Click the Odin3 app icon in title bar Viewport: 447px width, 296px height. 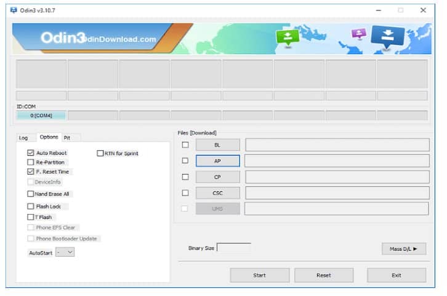coord(14,10)
